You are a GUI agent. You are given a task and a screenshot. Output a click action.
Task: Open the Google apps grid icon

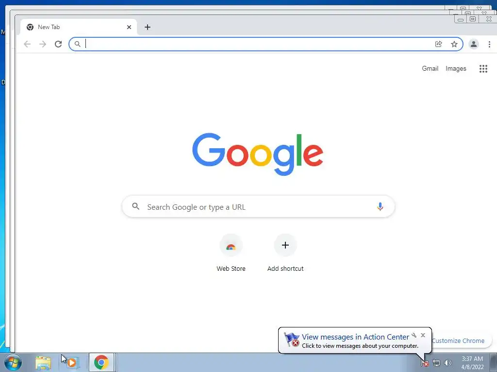pos(483,69)
